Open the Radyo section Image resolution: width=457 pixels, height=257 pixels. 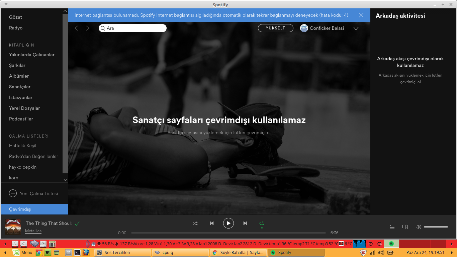[16, 28]
